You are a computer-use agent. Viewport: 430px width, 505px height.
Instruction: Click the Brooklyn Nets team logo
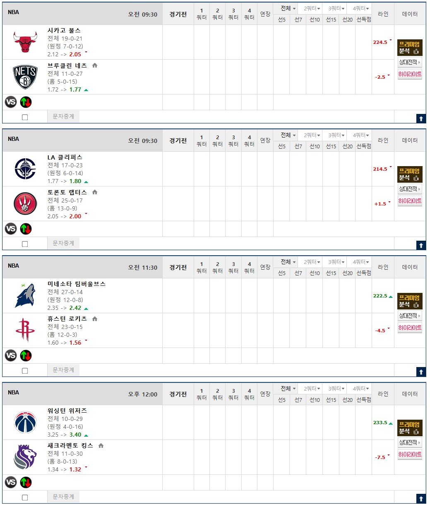(x=25, y=77)
